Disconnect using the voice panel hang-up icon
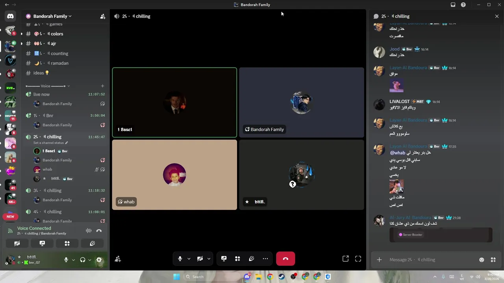The width and height of the screenshot is (504, 283). [99, 231]
